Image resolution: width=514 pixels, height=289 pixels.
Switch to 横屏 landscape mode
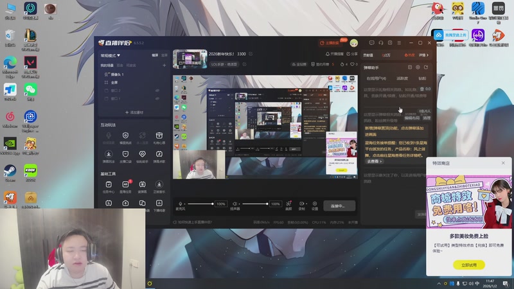[155, 55]
